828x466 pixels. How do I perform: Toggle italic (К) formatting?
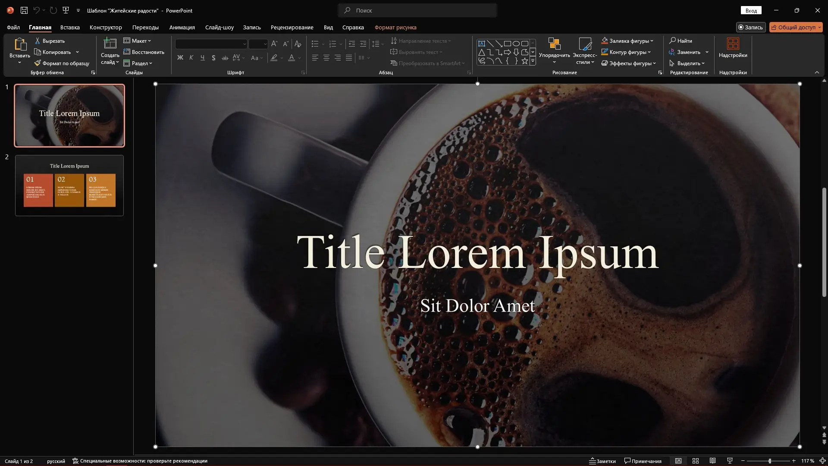pyautogui.click(x=191, y=58)
